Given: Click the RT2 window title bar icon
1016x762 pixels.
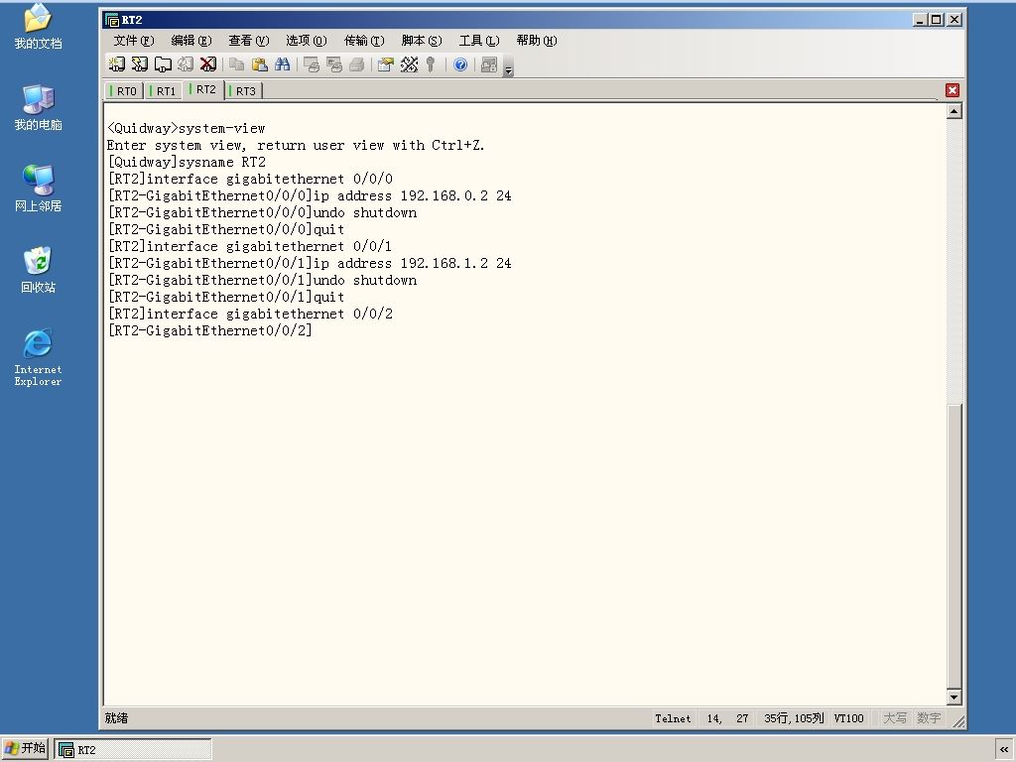Looking at the screenshot, I should click(x=112, y=20).
